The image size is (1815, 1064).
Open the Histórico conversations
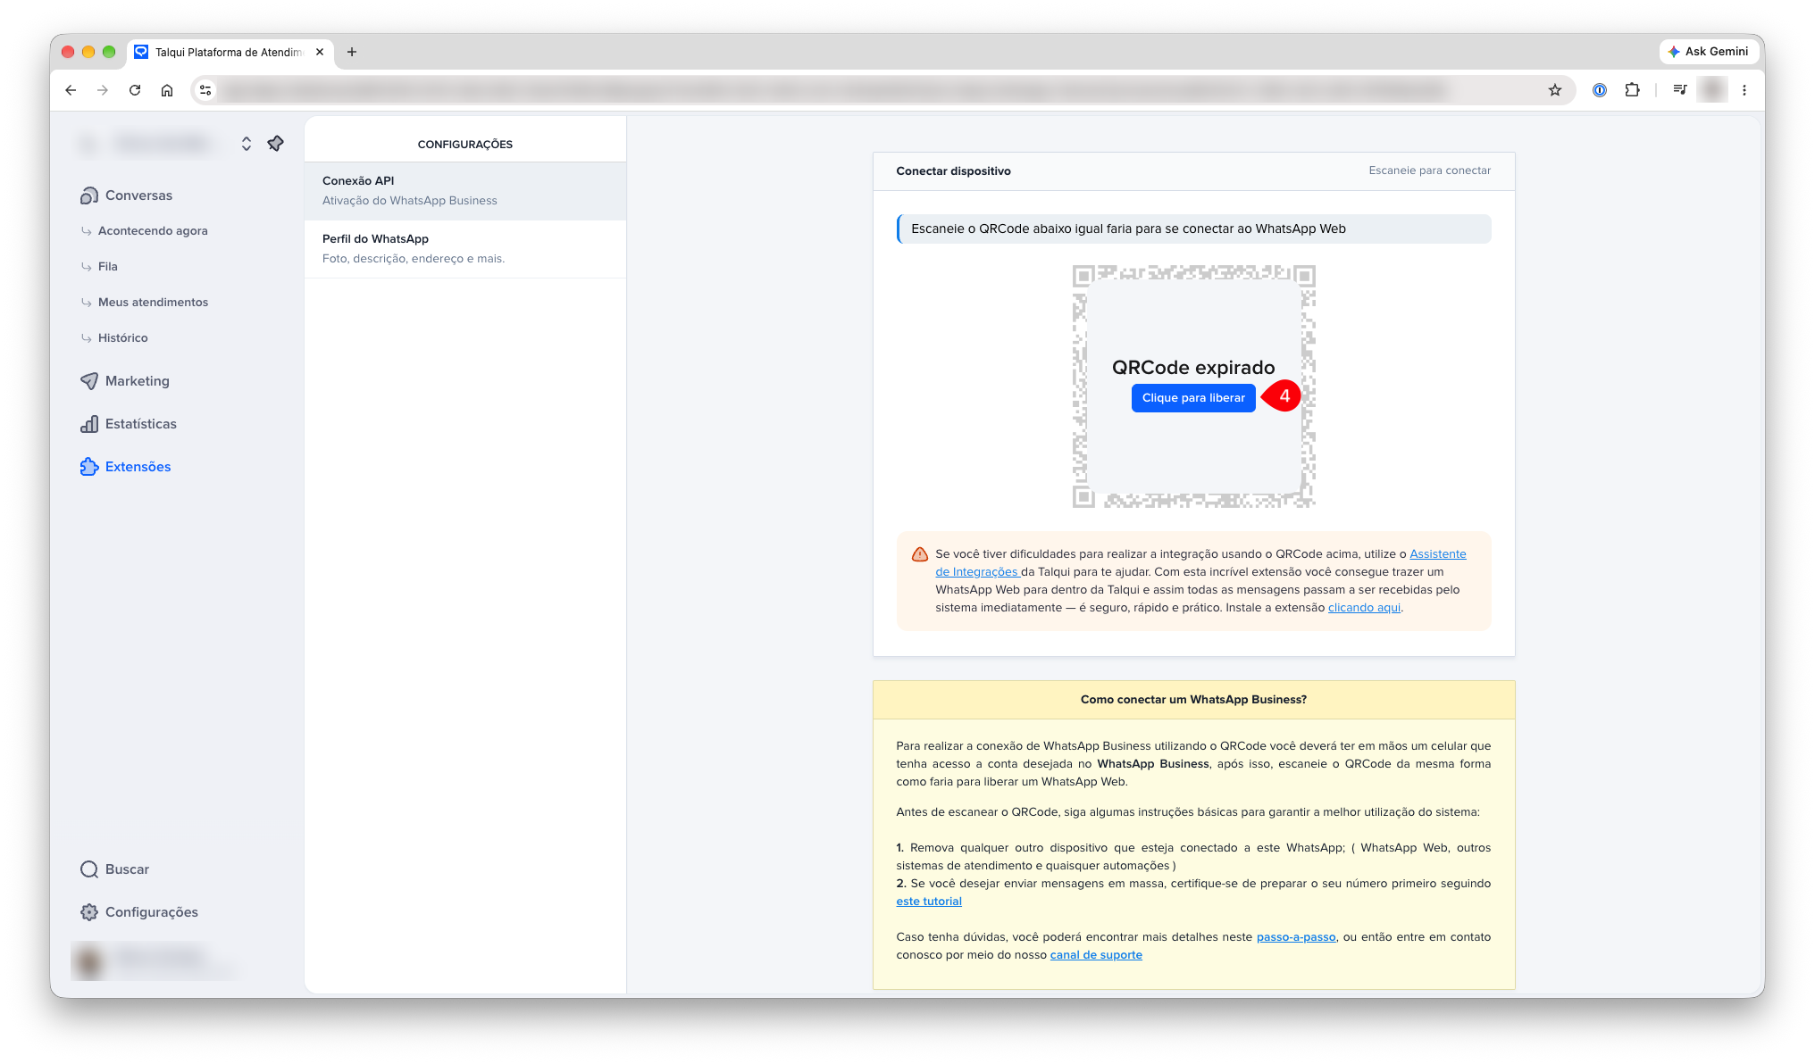click(123, 338)
